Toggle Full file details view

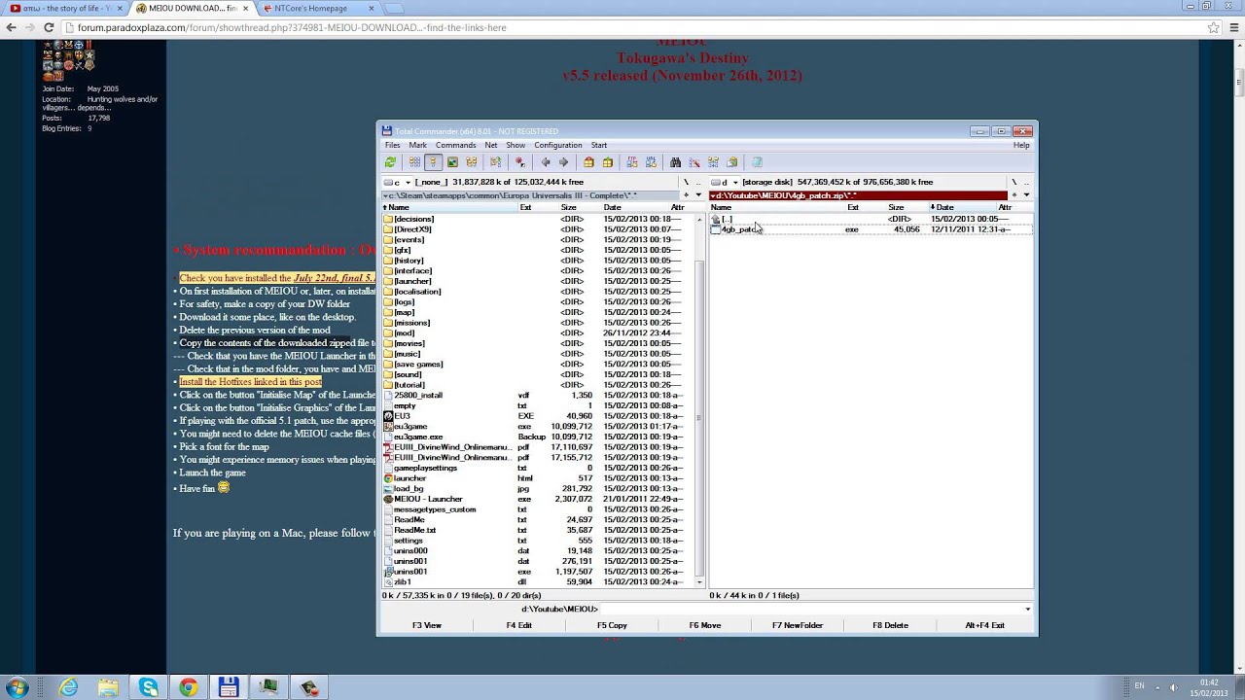point(433,162)
